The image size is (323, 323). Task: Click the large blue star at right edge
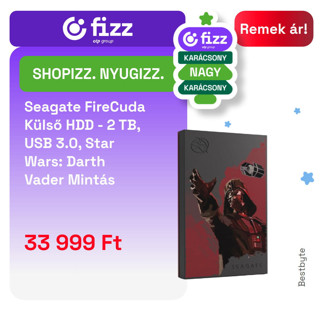(x=307, y=178)
